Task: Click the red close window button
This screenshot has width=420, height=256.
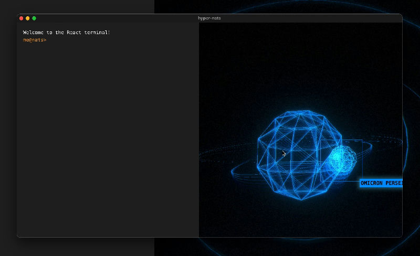Action: tap(22, 18)
